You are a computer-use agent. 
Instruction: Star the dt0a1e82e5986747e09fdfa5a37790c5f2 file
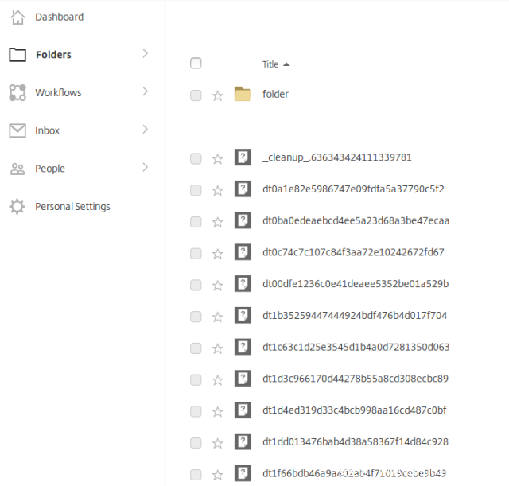pos(217,191)
